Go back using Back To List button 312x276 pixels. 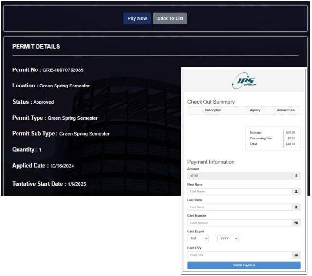point(170,18)
